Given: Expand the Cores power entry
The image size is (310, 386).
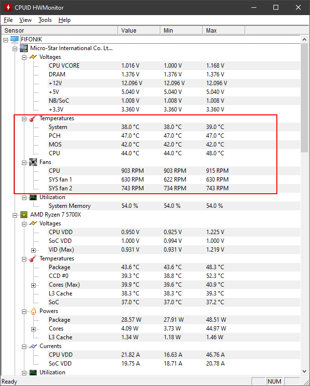Looking at the screenshot, I should (x=34, y=329).
